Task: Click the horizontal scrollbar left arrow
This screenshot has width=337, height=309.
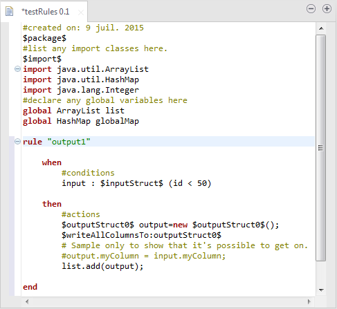Action: tap(27, 301)
